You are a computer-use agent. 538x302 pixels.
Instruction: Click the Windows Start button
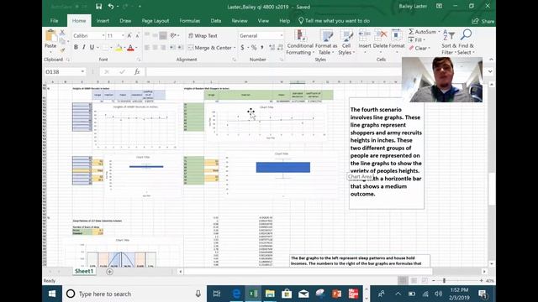point(52,294)
